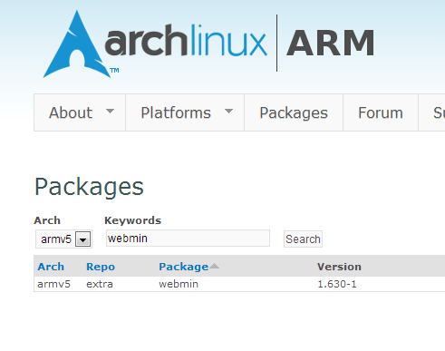Expand the Platforms dropdown arrow
The height and width of the screenshot is (351, 445).
pyautogui.click(x=228, y=111)
